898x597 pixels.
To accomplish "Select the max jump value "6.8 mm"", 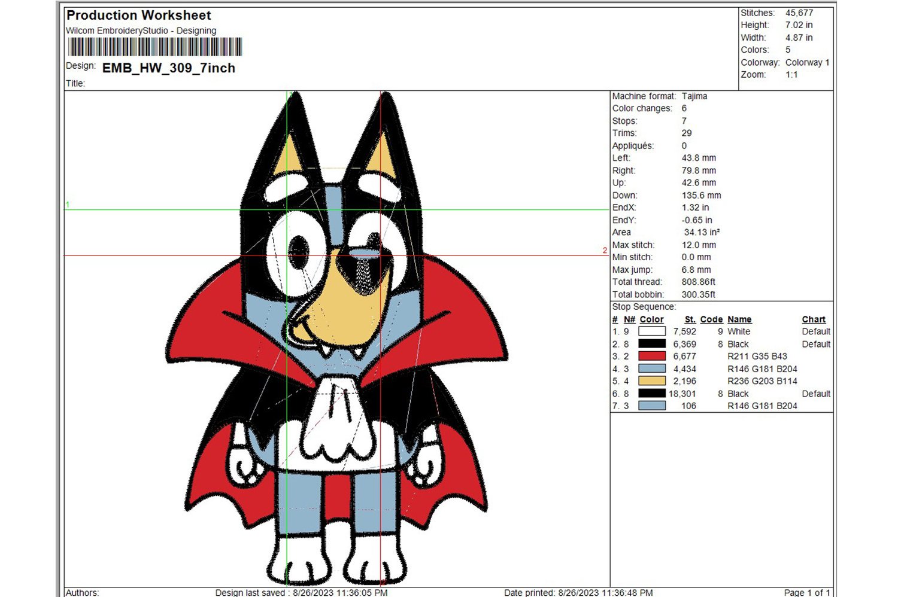I will (x=696, y=270).
